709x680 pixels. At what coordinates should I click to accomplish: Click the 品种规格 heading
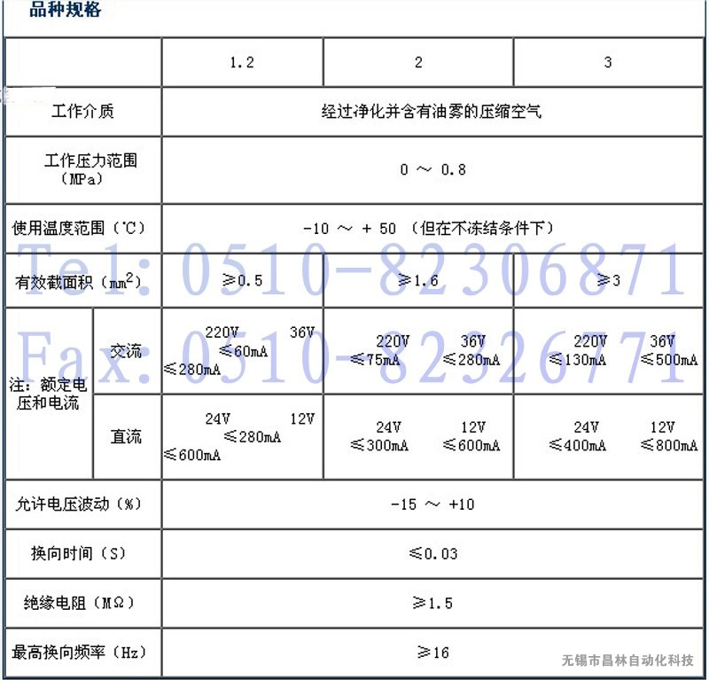[65, 11]
